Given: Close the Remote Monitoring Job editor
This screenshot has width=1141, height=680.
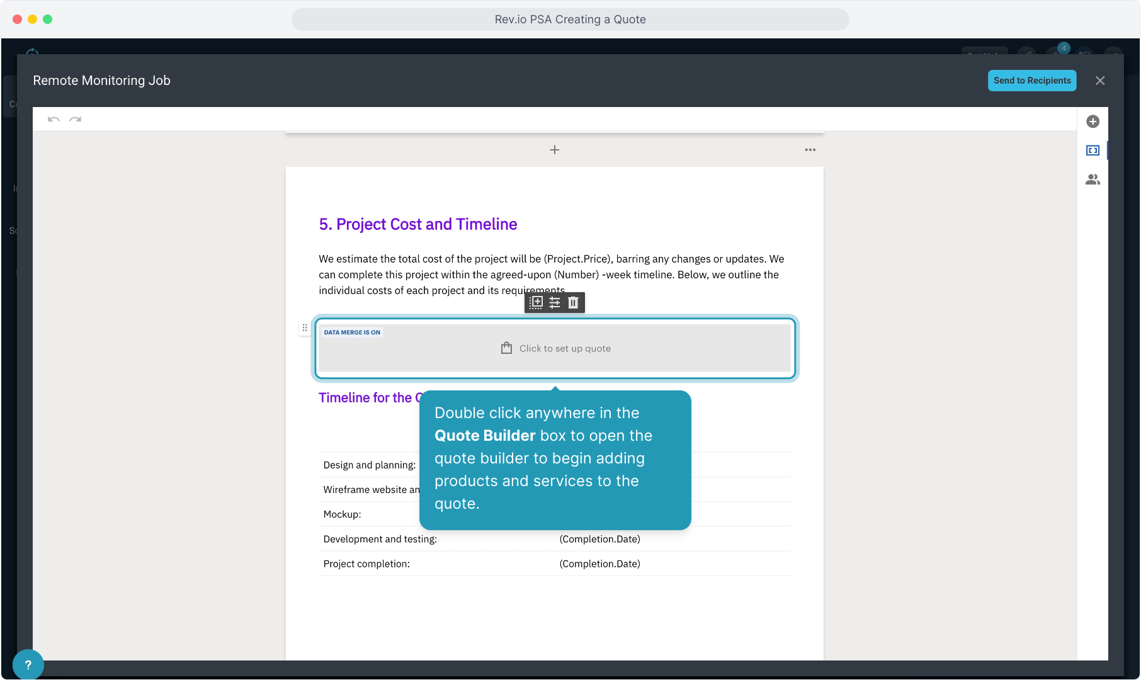Looking at the screenshot, I should tap(1099, 81).
